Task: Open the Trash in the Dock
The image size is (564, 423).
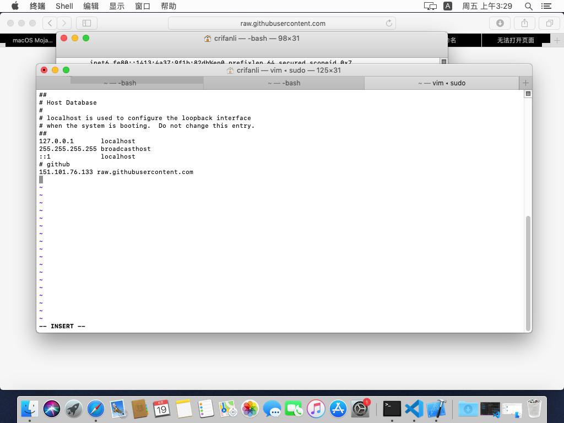Action: pos(534,409)
